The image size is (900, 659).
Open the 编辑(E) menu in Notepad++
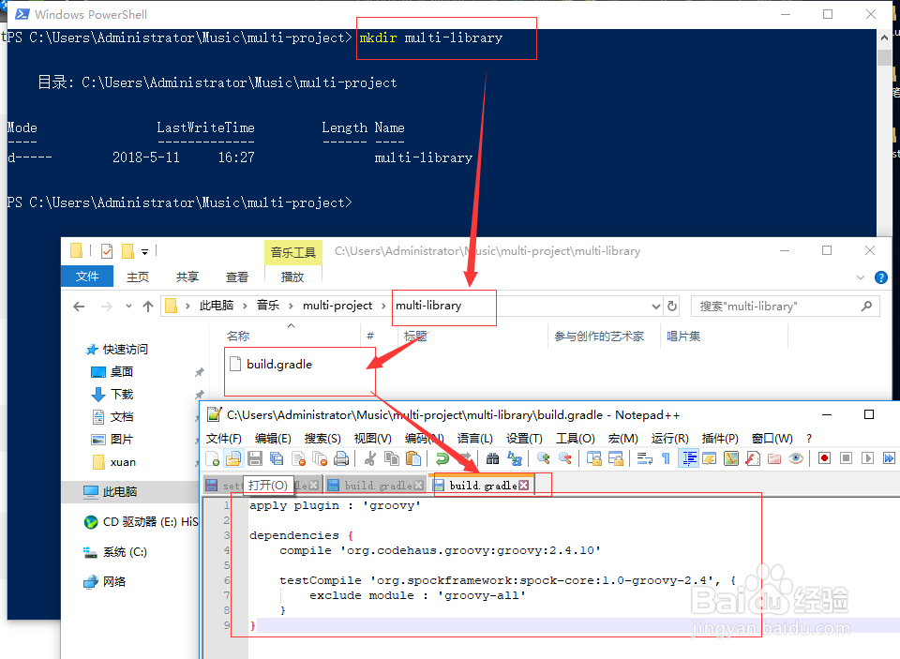coord(273,439)
